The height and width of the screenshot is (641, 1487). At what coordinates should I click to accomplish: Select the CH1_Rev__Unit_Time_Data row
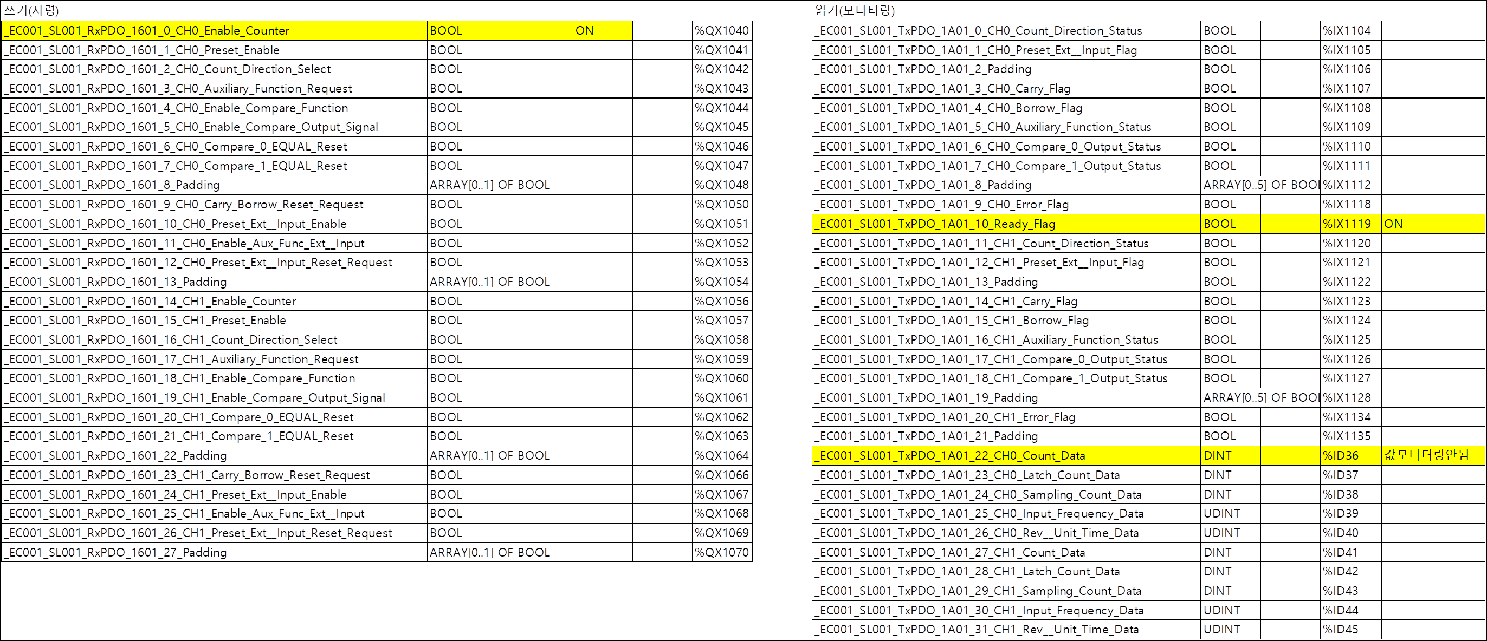pos(1006,630)
